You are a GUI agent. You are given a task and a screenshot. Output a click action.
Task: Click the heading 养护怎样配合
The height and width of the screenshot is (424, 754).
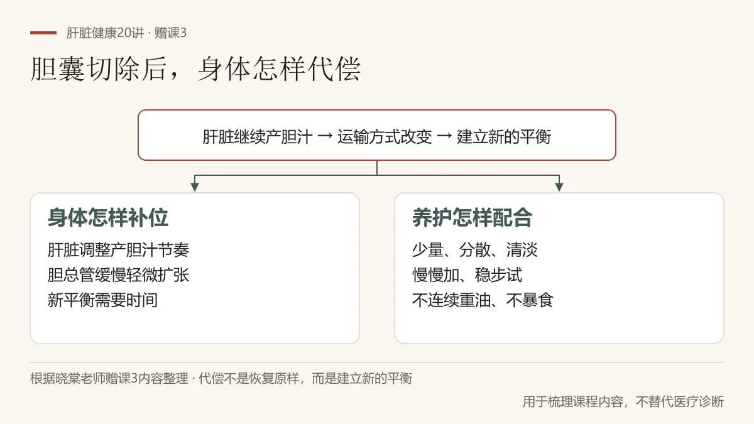tap(473, 217)
